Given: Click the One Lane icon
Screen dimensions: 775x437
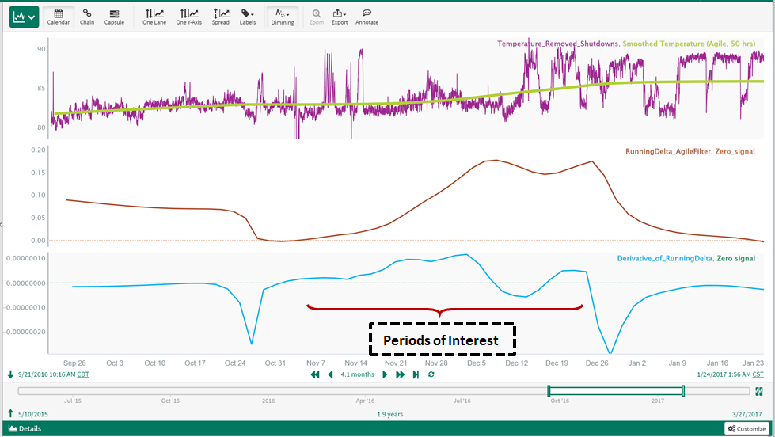Looking at the screenshot, I should click(154, 17).
